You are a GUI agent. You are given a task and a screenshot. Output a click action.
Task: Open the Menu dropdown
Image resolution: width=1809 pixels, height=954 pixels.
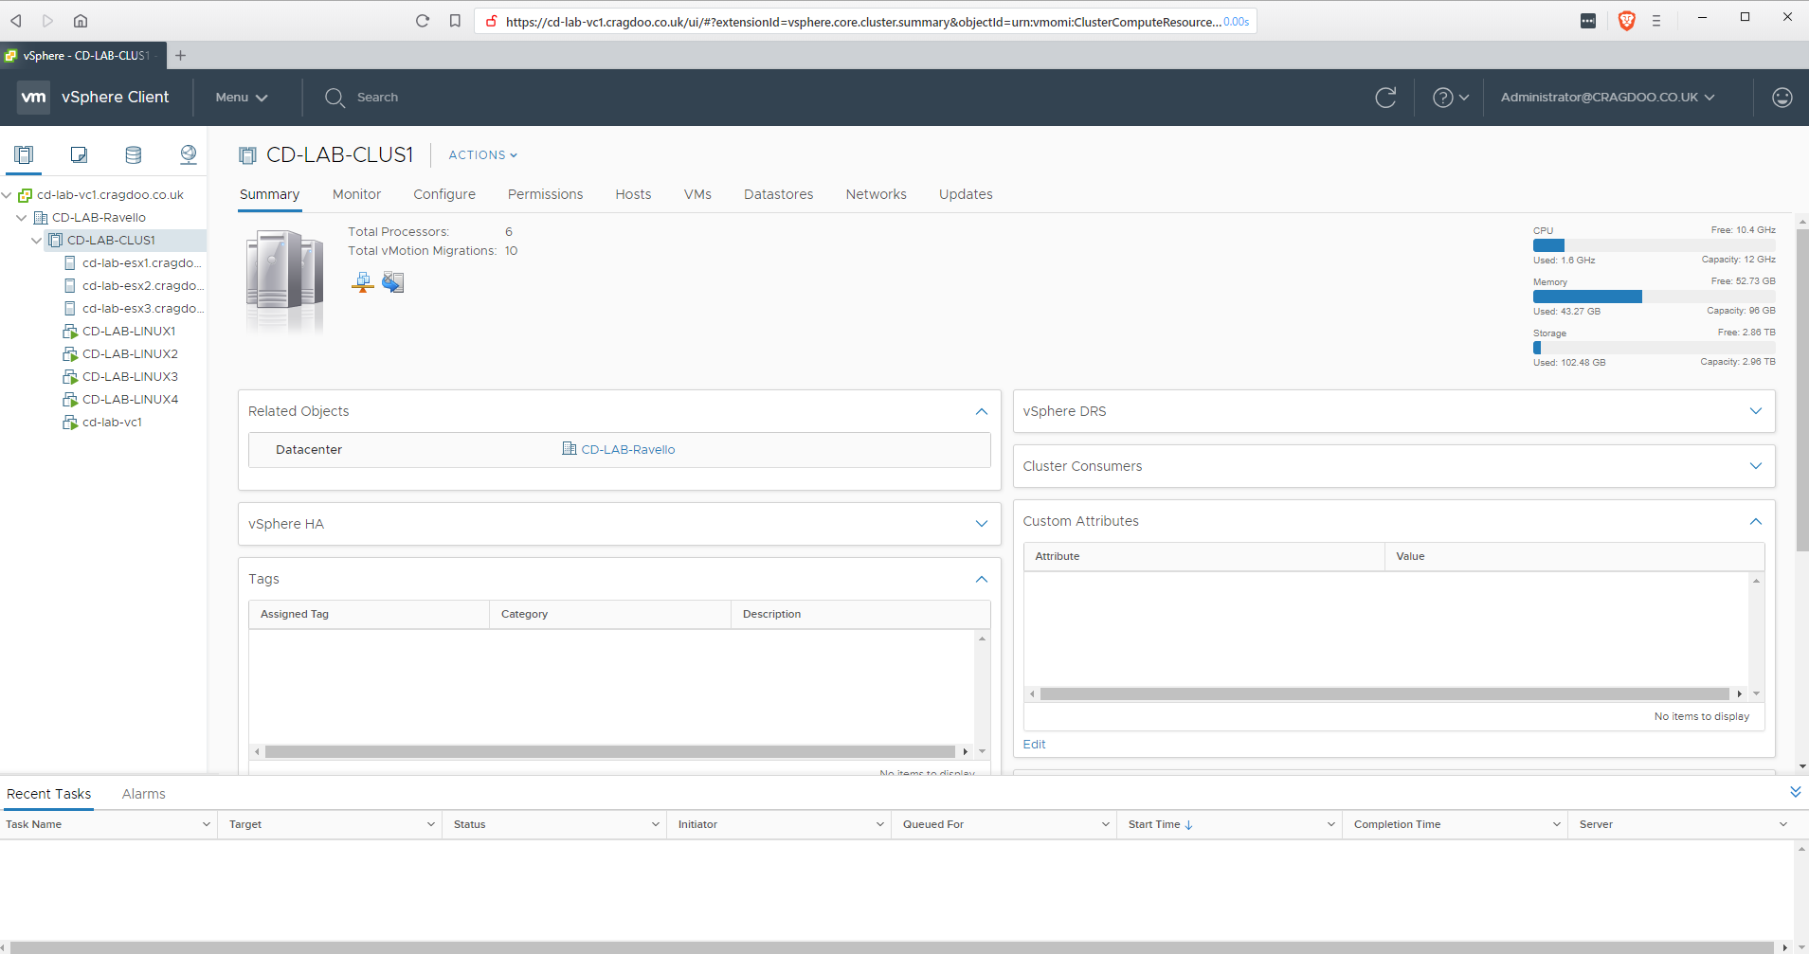[x=242, y=98]
